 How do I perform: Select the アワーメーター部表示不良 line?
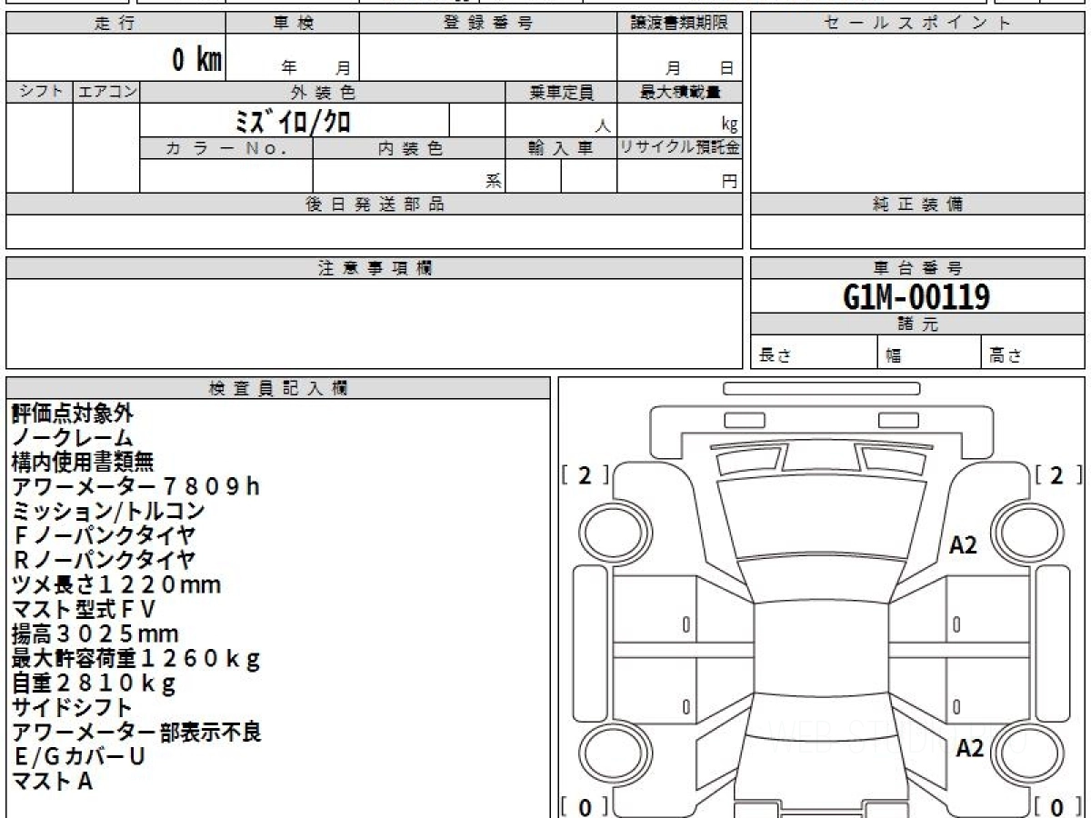point(136,732)
